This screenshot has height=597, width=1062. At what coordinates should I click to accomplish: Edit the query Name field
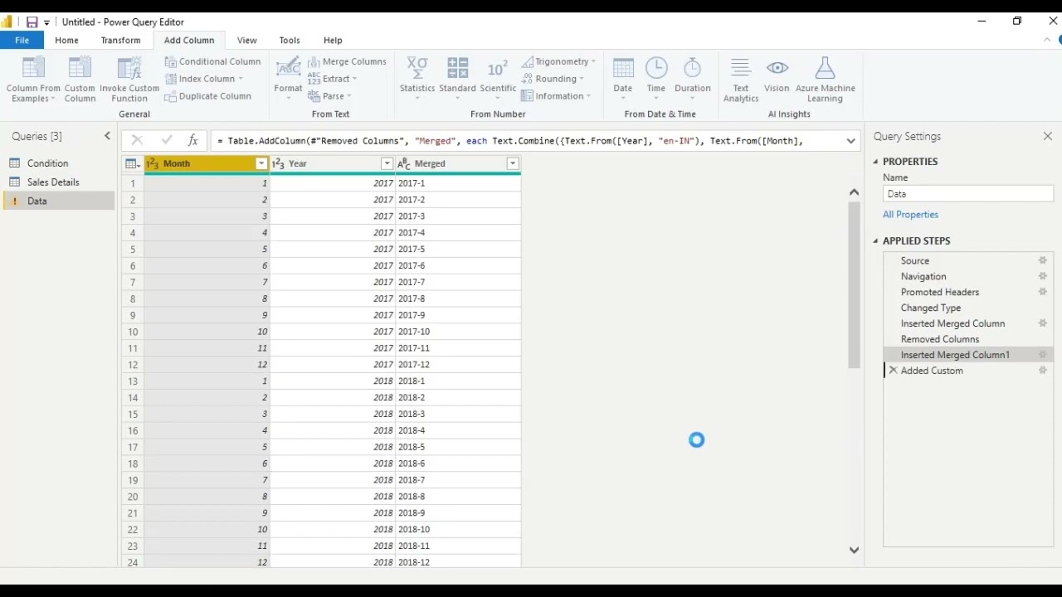click(x=968, y=194)
